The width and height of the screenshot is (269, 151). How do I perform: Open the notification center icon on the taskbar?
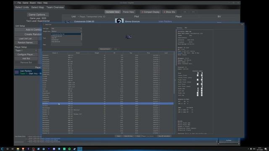266,149
